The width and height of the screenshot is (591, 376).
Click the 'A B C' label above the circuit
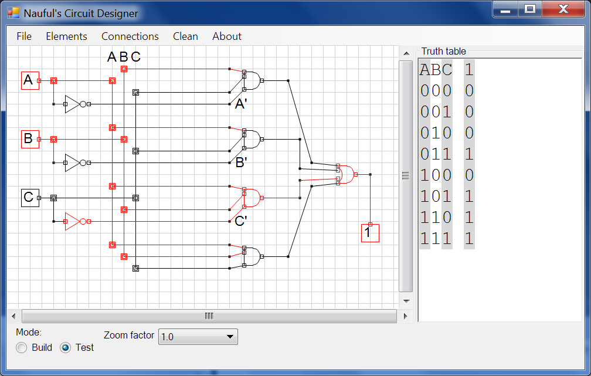pyautogui.click(x=124, y=57)
